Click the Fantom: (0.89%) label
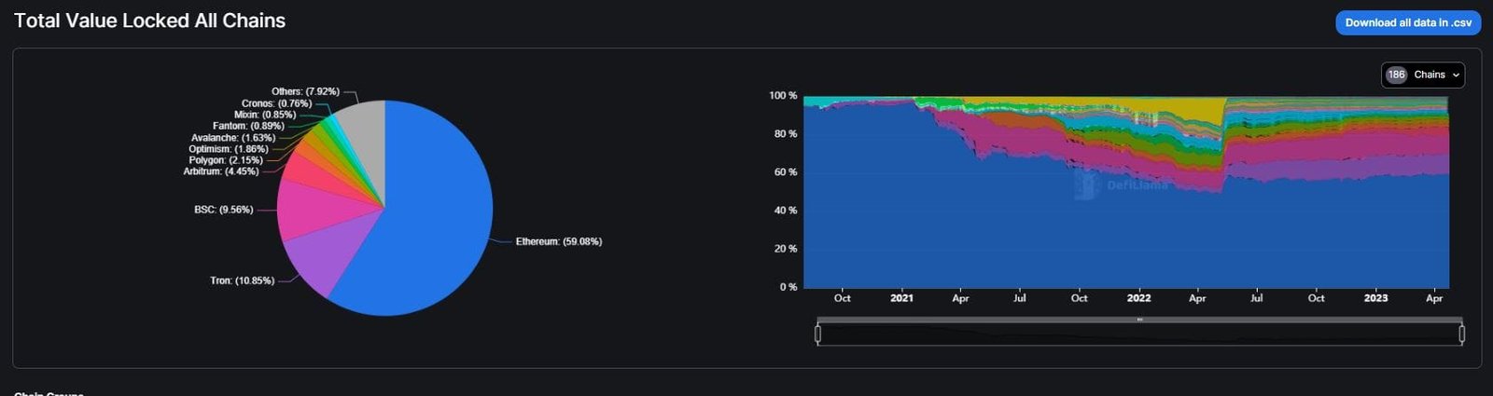 pos(248,126)
